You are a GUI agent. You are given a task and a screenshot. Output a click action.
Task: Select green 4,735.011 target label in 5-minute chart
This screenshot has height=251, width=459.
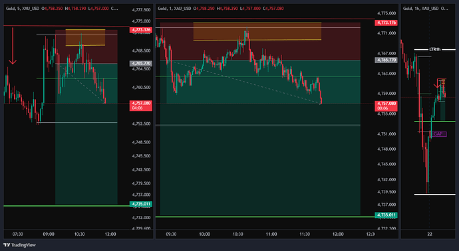(141, 204)
